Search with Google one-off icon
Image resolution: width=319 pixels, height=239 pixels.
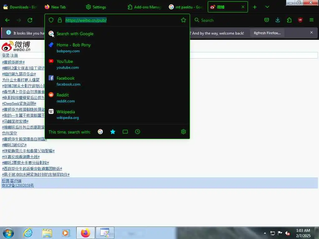click(x=100, y=132)
